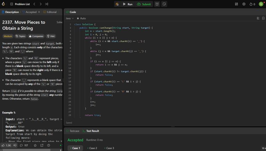Image resolution: width=266 pixels, height=151 pixels.
Task: Like the problem thumbs up 1.3K
Action: [6, 145]
